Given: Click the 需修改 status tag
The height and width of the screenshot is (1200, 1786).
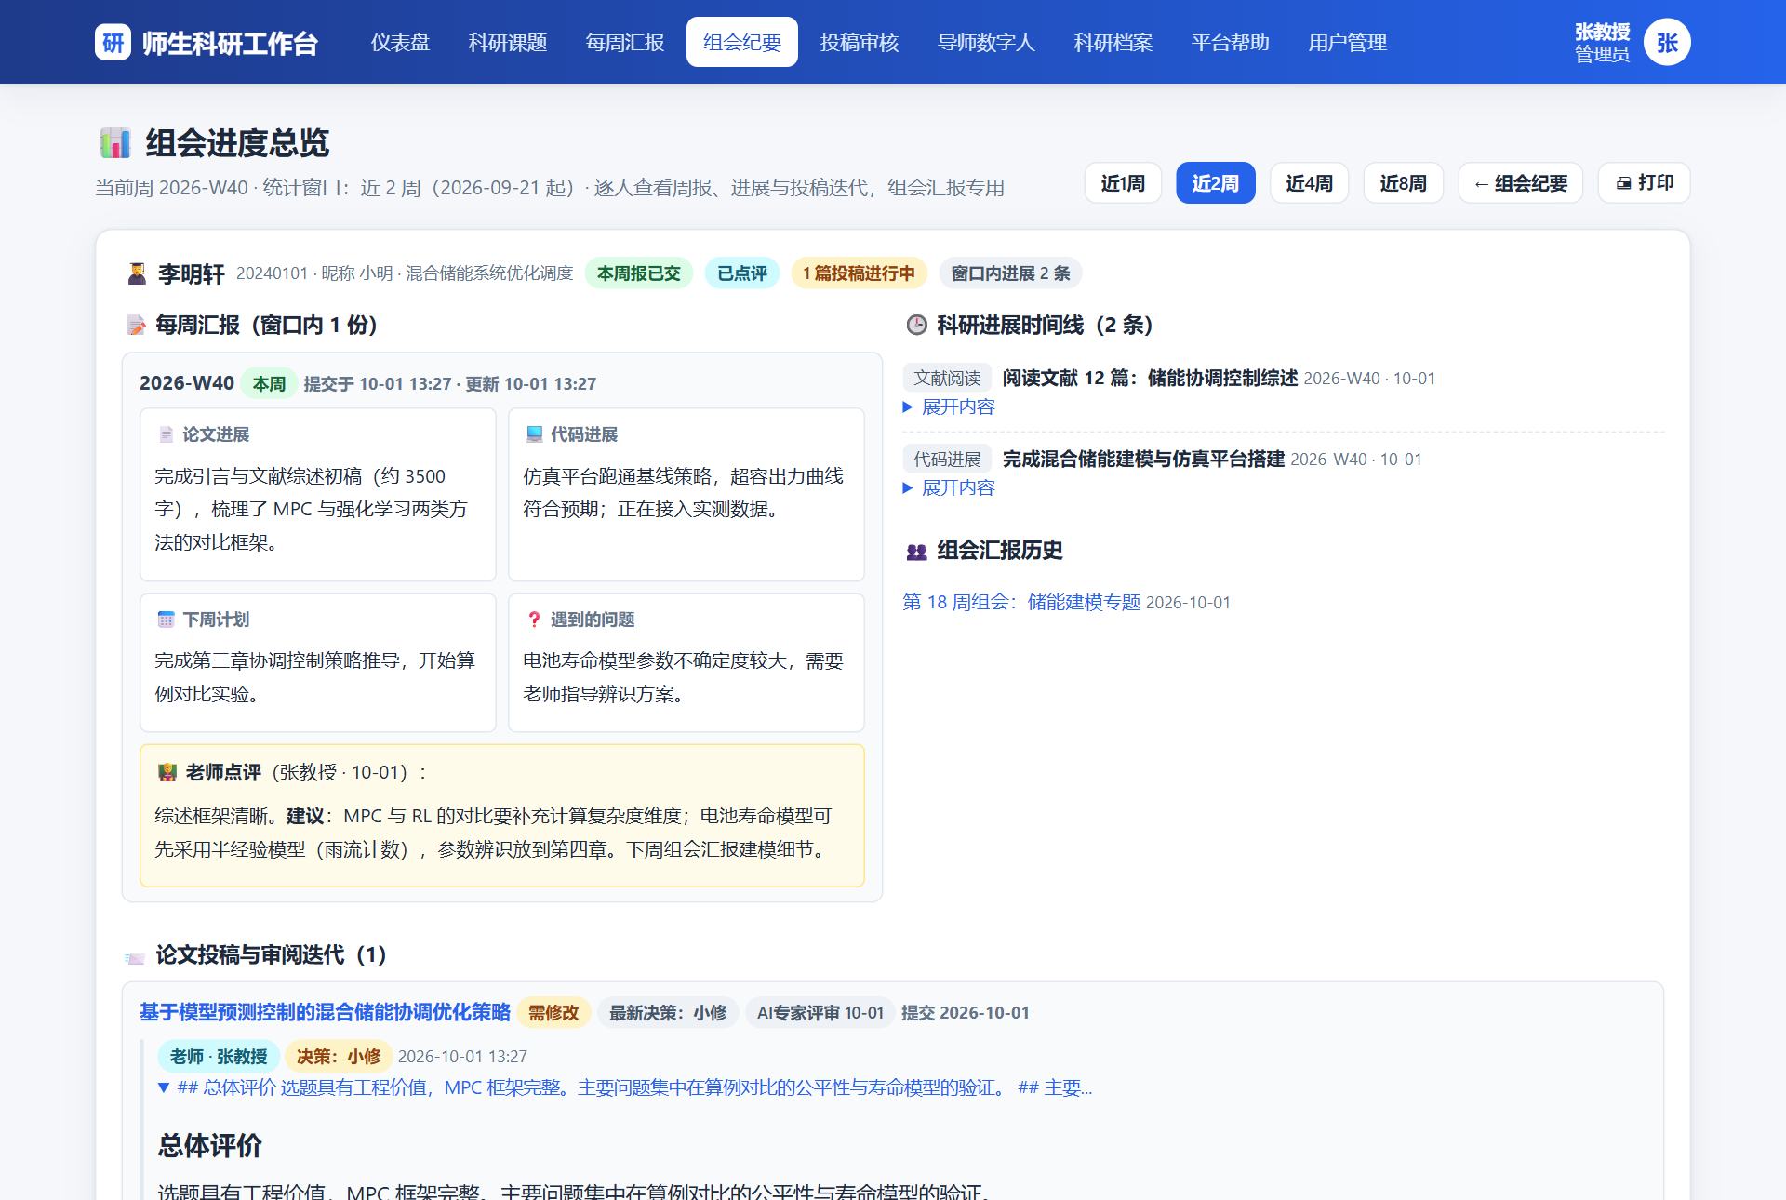Looking at the screenshot, I should click(553, 1013).
